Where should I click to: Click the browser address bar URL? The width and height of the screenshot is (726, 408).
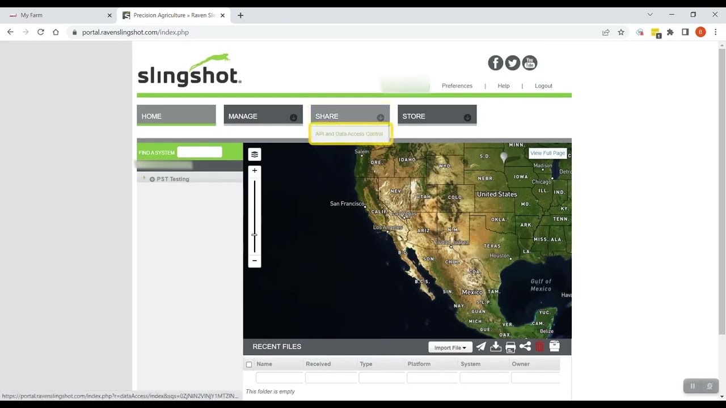pos(136,32)
